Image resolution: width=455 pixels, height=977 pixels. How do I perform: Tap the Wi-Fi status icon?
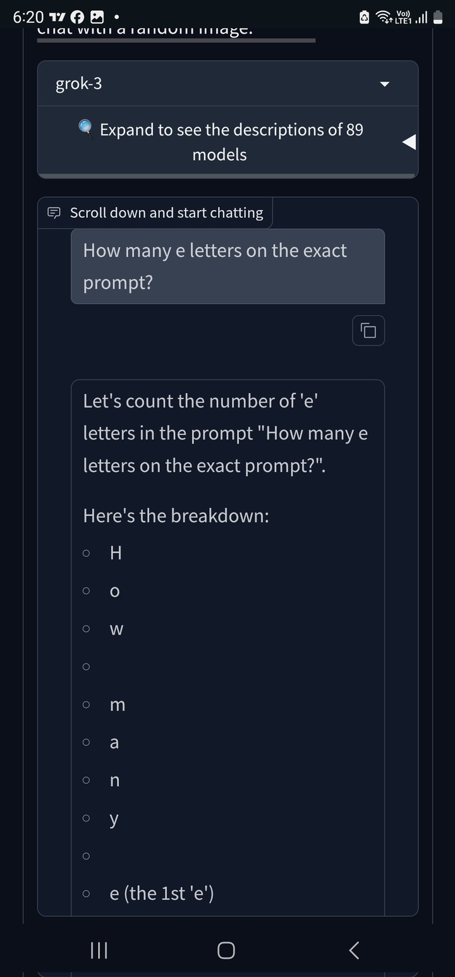(x=384, y=18)
